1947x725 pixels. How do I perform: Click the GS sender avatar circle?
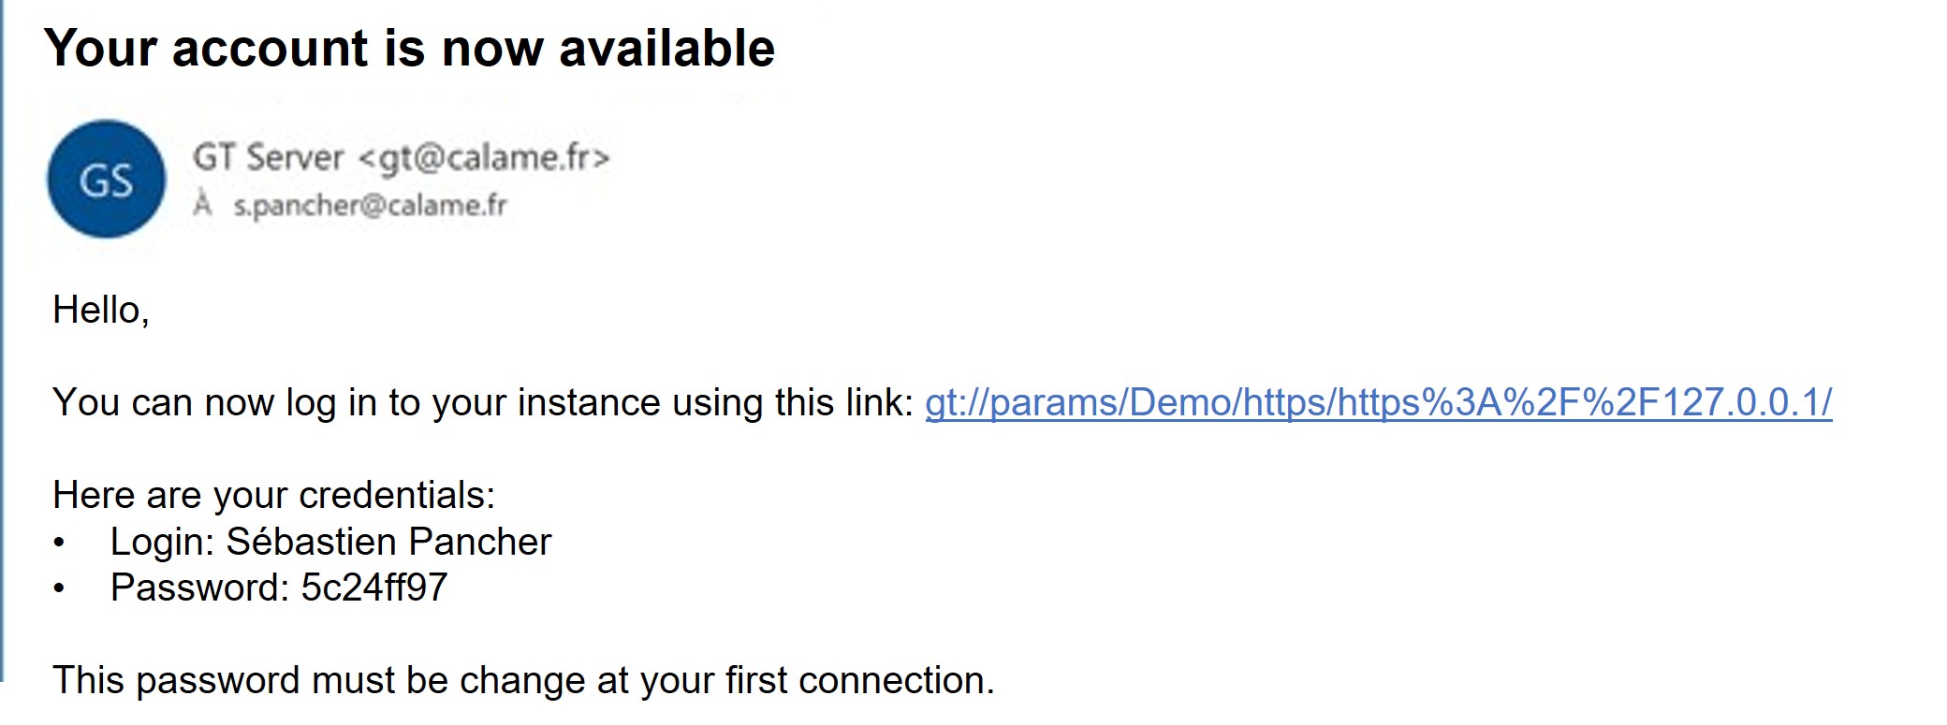[107, 179]
